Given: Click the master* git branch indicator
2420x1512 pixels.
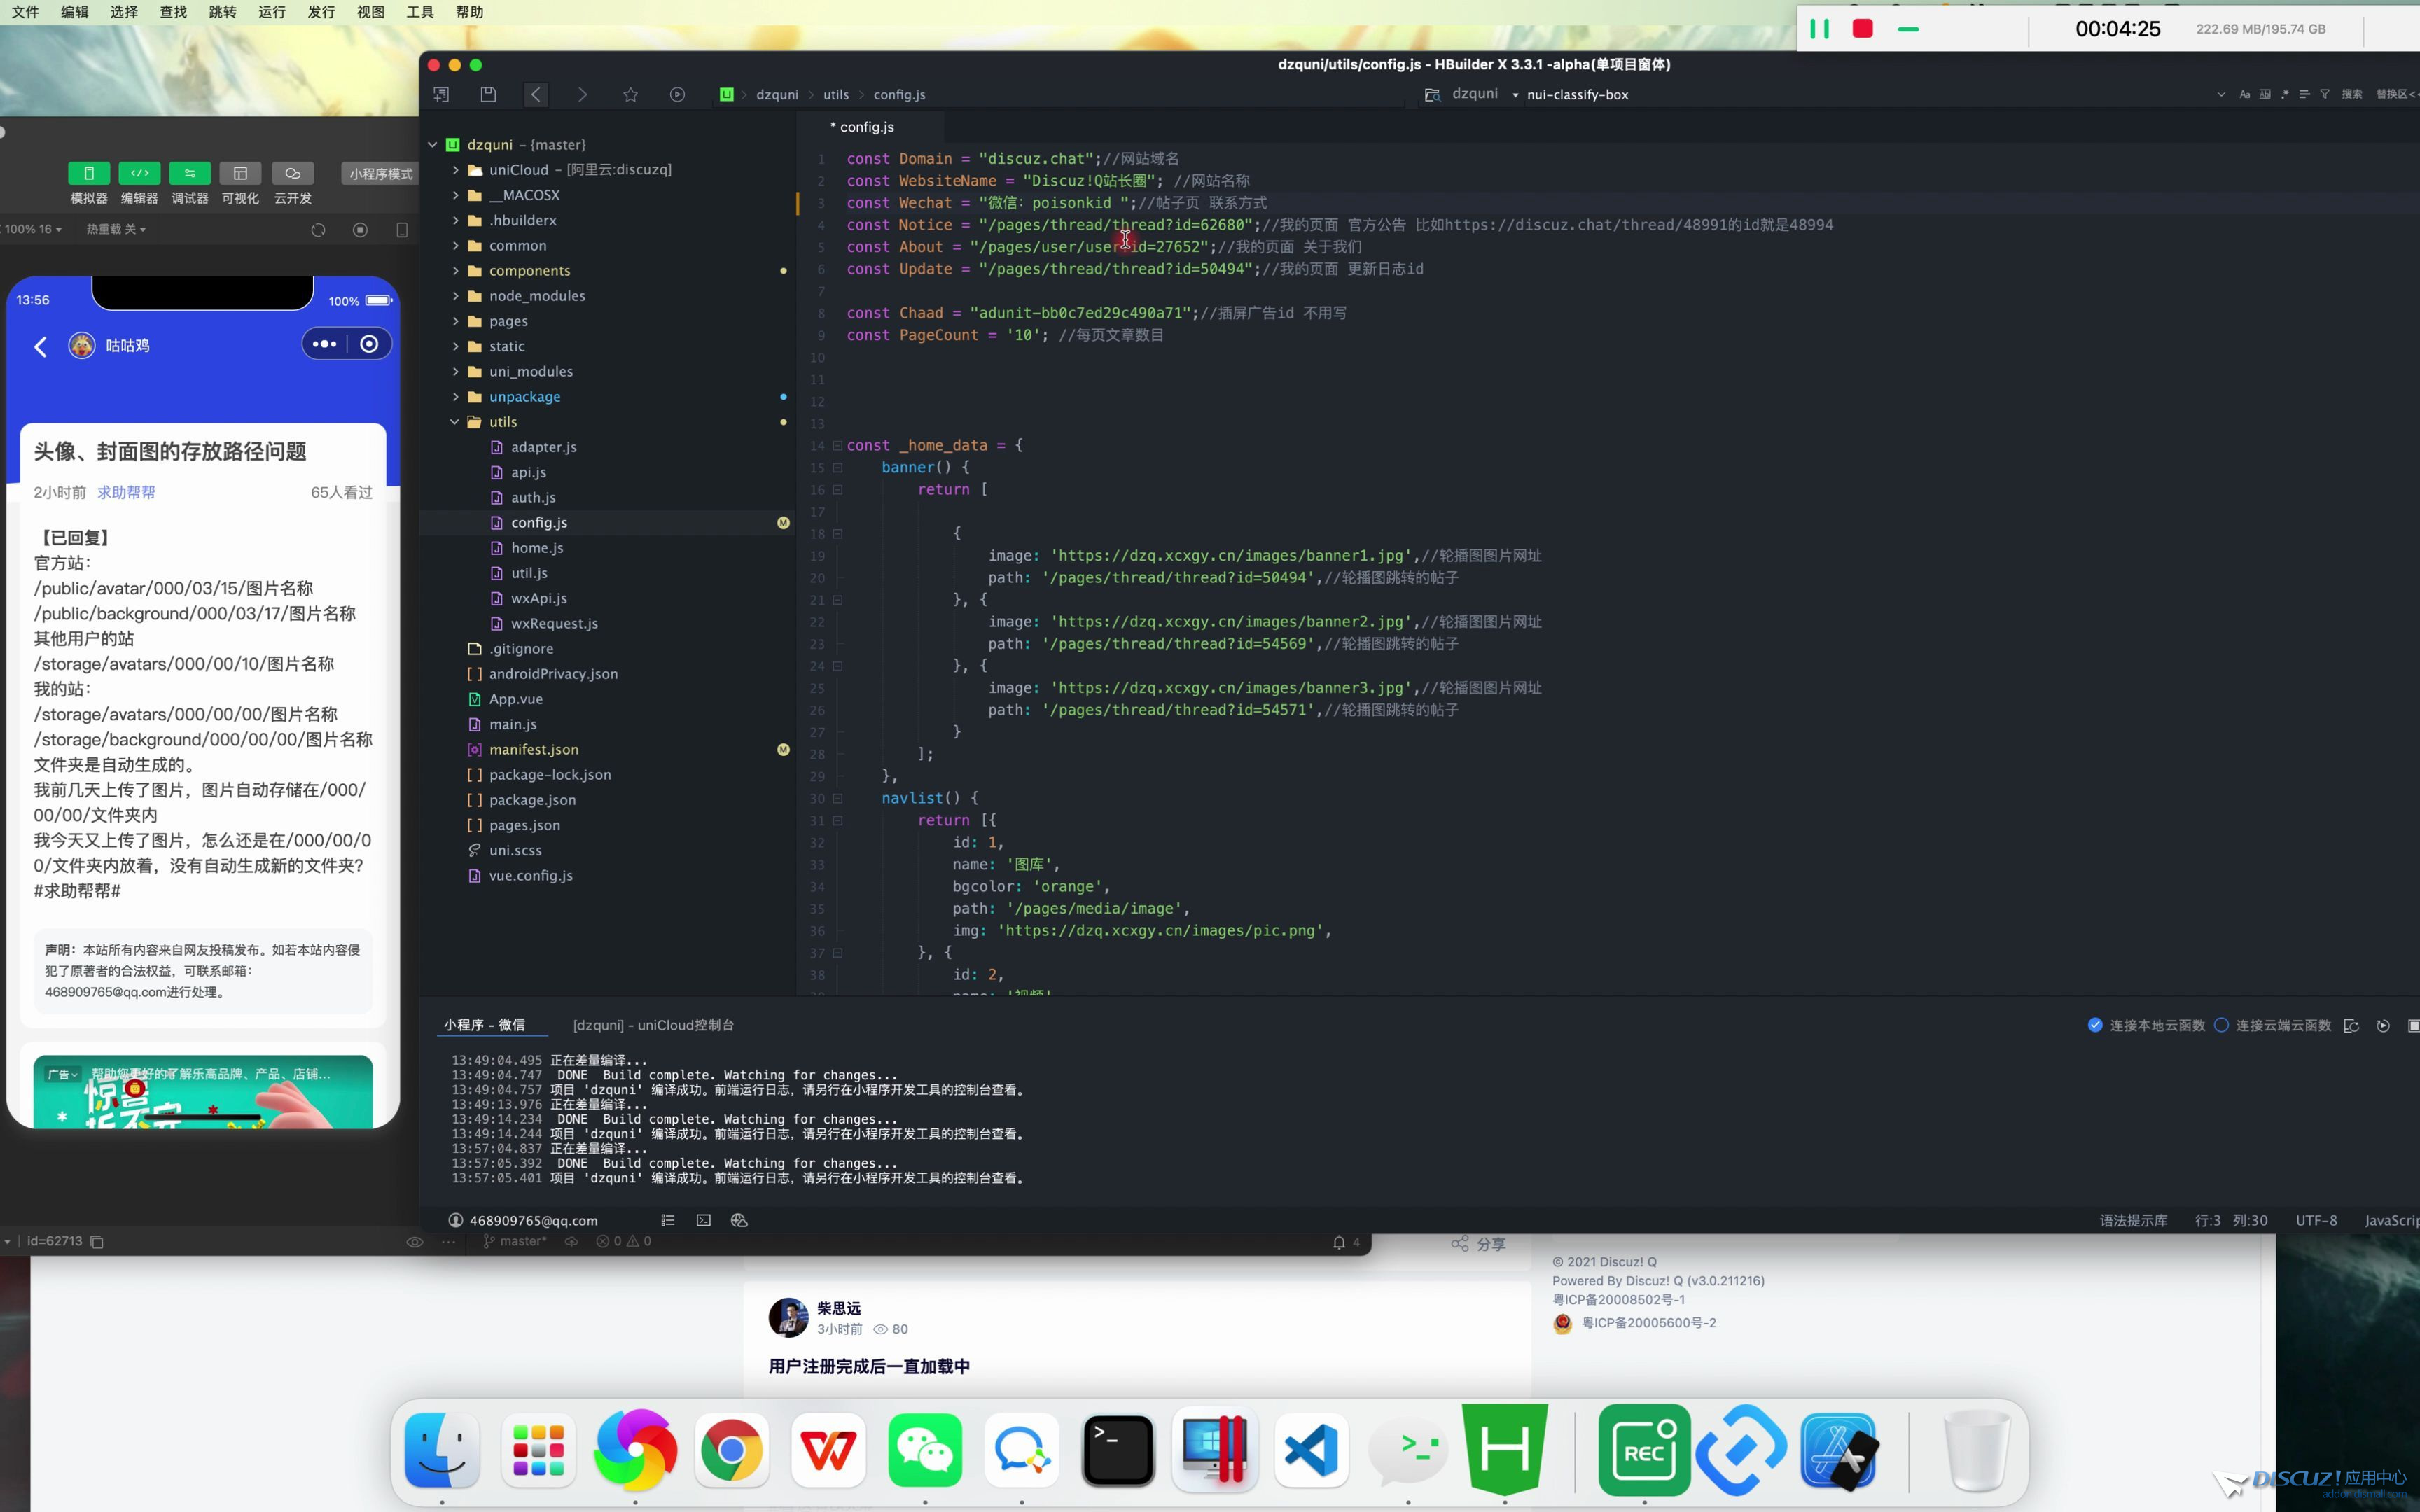Looking at the screenshot, I should coord(515,1242).
